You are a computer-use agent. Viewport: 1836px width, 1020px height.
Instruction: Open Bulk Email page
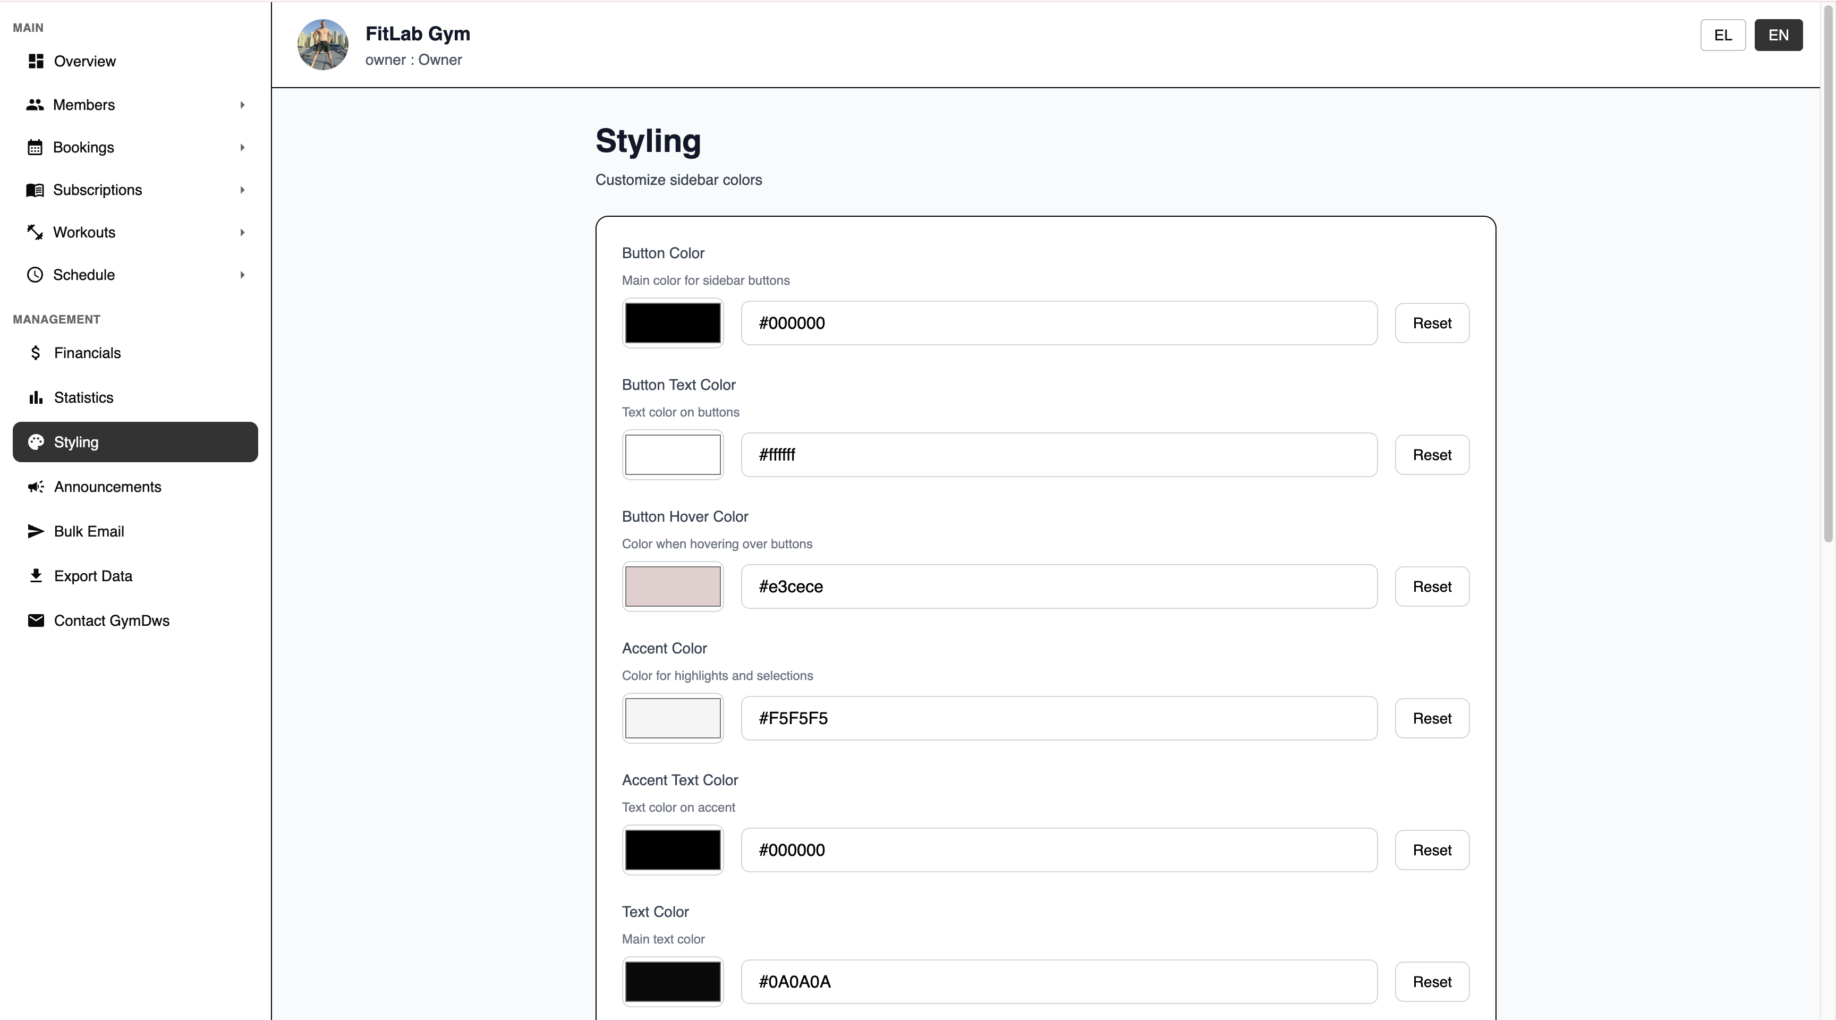pyautogui.click(x=135, y=531)
